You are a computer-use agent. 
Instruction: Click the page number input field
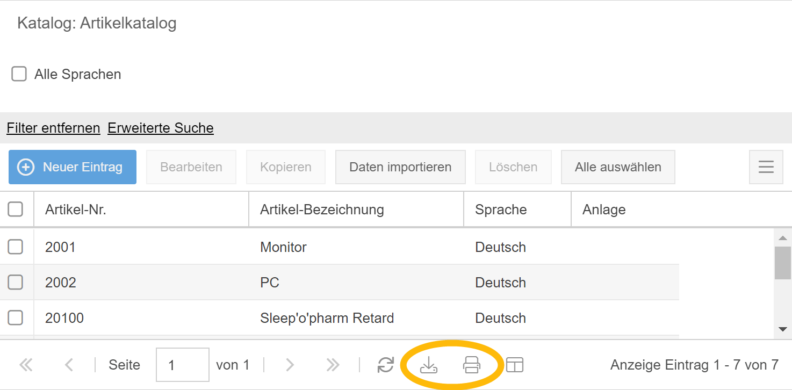tap(182, 365)
